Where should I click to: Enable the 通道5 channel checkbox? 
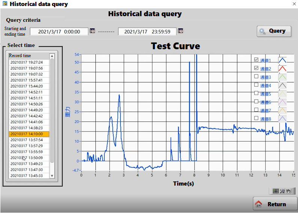pyautogui.click(x=256, y=93)
